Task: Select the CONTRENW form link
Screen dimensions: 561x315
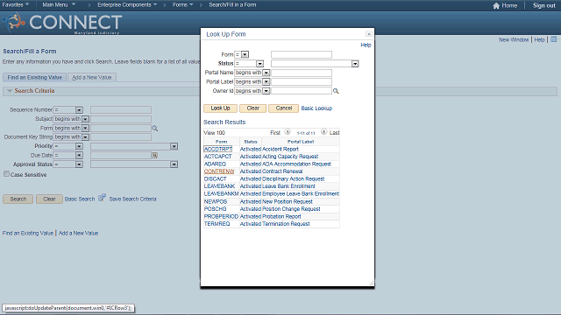Action: tap(219, 171)
